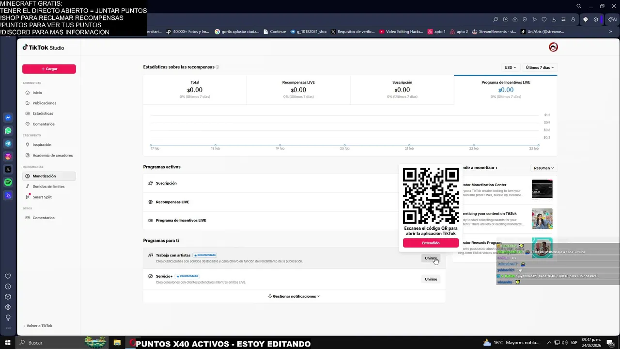Viewport: 620px width, 349px height.
Task: Open the downloads icon in browser toolbar
Action: click(554, 19)
